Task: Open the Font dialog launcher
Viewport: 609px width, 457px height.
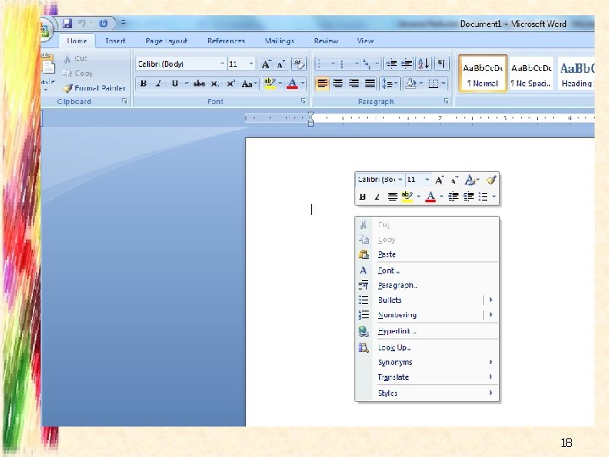Action: point(304,101)
